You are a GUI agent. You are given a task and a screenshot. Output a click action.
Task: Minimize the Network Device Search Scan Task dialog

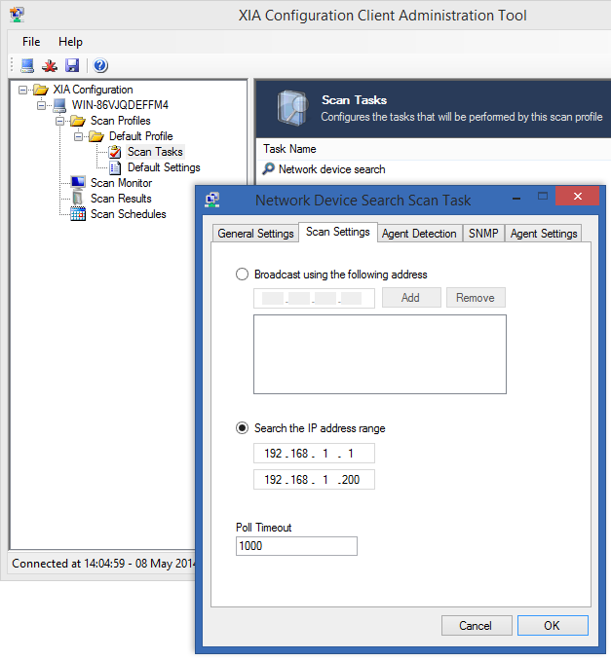click(516, 198)
